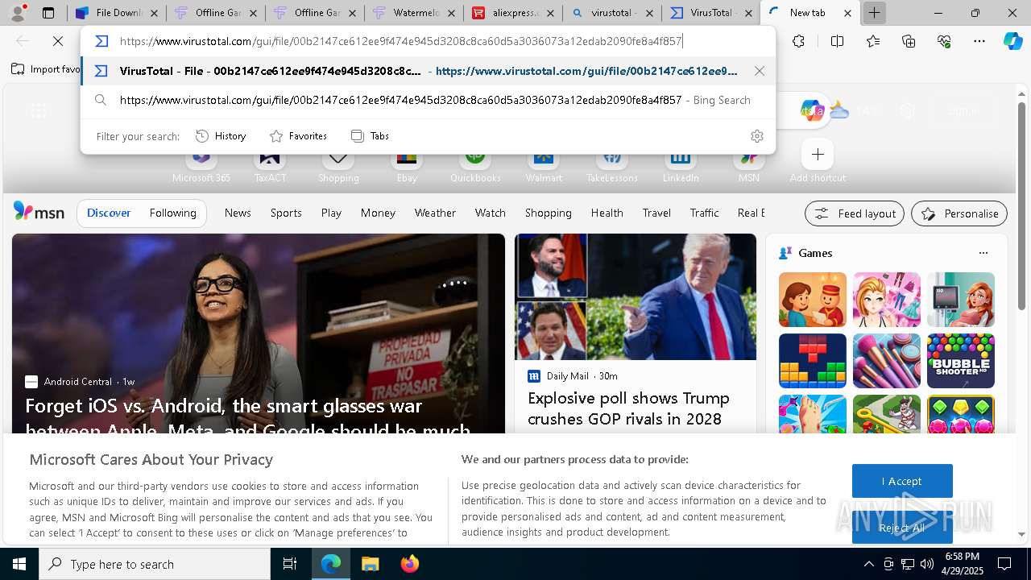
Task: Accept cookies with I Accept
Action: pyautogui.click(x=902, y=481)
